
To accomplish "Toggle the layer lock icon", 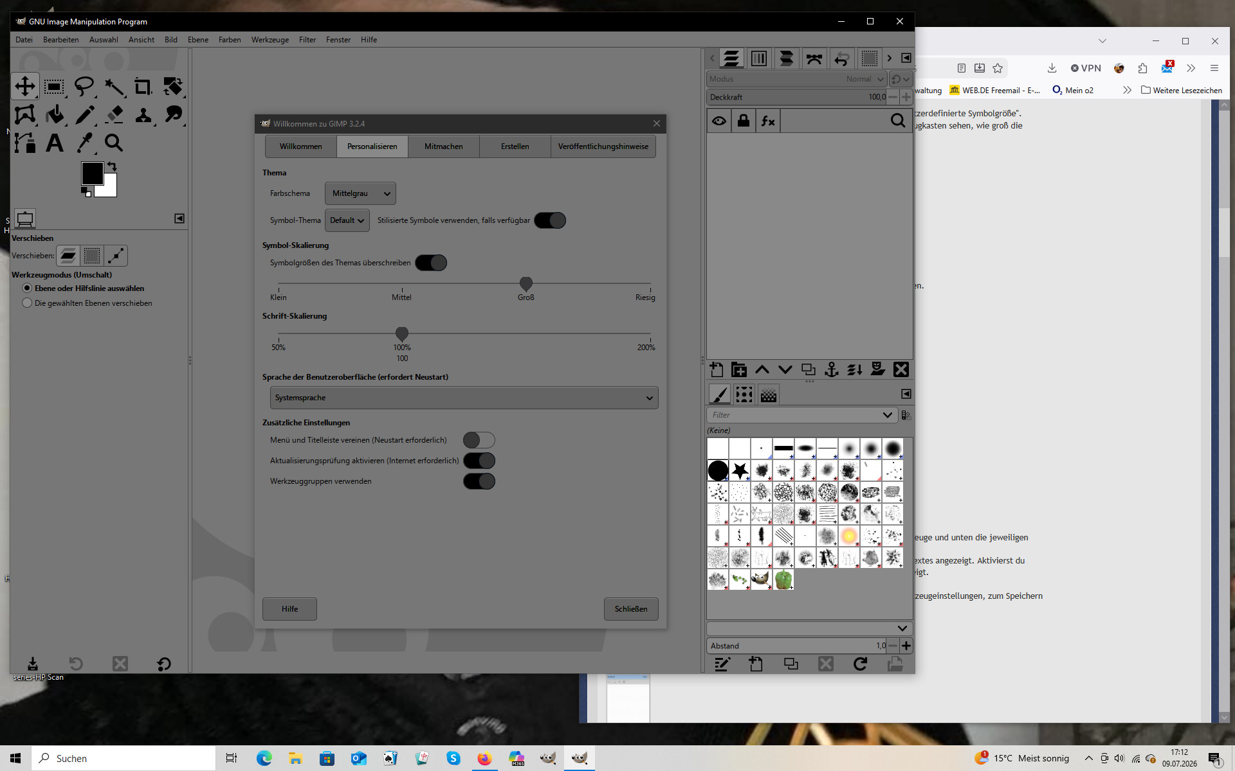I will coord(743,121).
